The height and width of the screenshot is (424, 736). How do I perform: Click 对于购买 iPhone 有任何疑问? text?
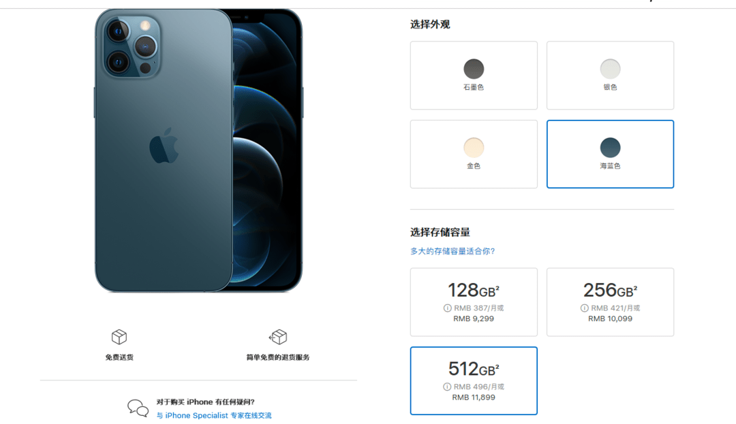206,402
